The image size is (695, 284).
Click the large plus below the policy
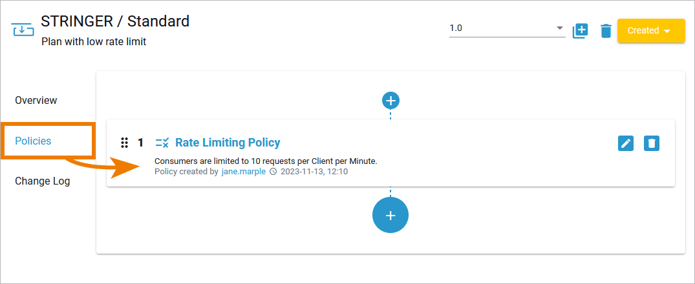(x=390, y=216)
